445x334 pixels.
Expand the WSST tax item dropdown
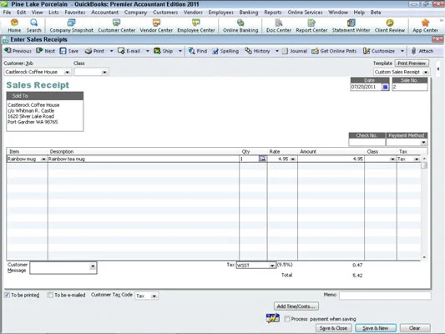click(272, 266)
